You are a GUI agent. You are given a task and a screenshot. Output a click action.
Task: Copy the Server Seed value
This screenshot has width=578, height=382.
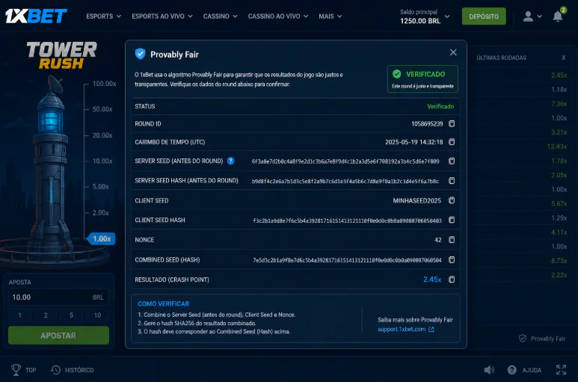452,161
